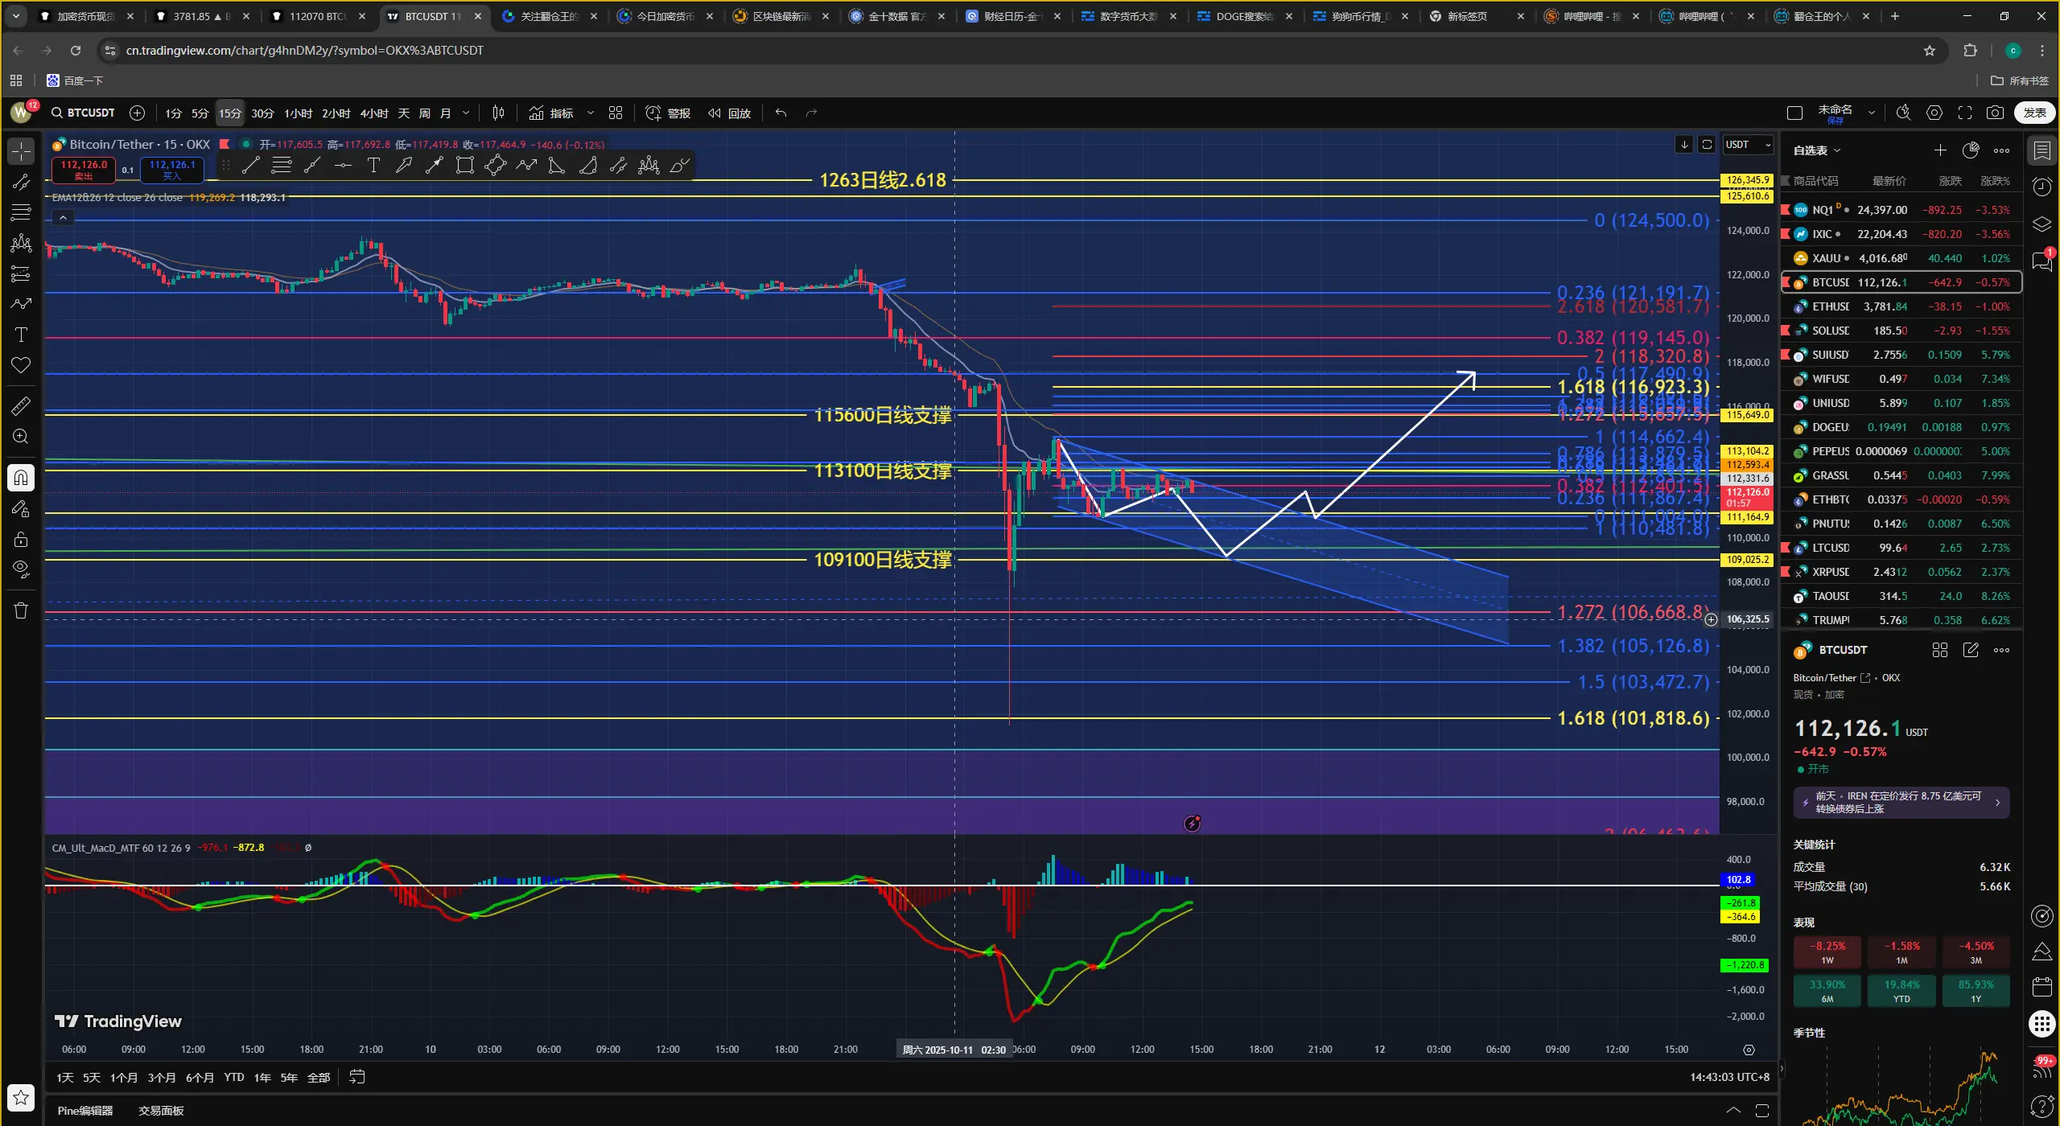Image resolution: width=2060 pixels, height=1126 pixels.
Task: Expand the time interval dropdown arrow
Action: pyautogui.click(x=466, y=113)
